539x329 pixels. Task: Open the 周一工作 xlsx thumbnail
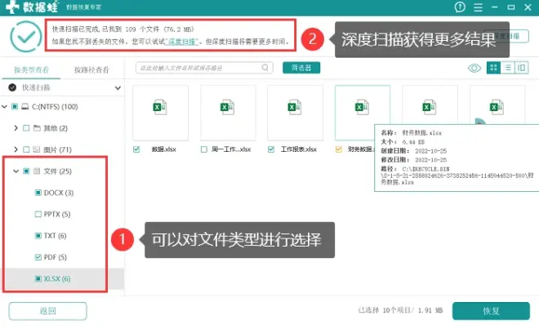point(228,113)
